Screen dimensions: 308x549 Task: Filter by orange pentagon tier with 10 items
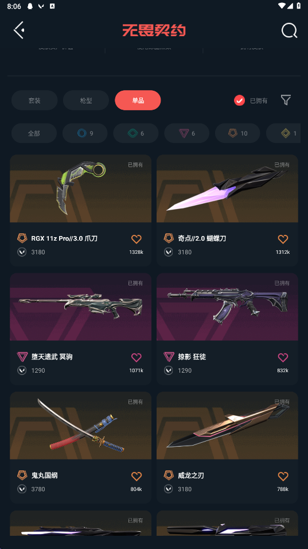(x=237, y=133)
